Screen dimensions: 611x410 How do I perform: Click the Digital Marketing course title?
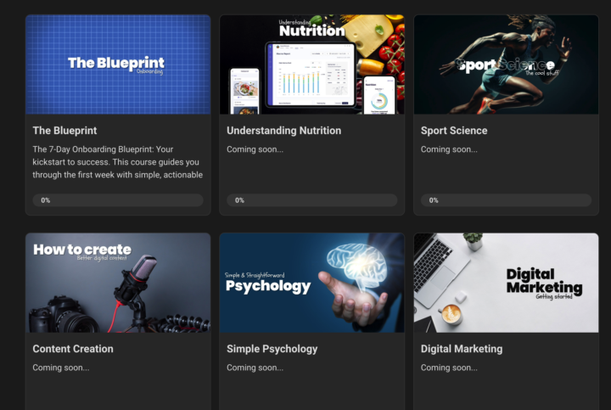[462, 349]
